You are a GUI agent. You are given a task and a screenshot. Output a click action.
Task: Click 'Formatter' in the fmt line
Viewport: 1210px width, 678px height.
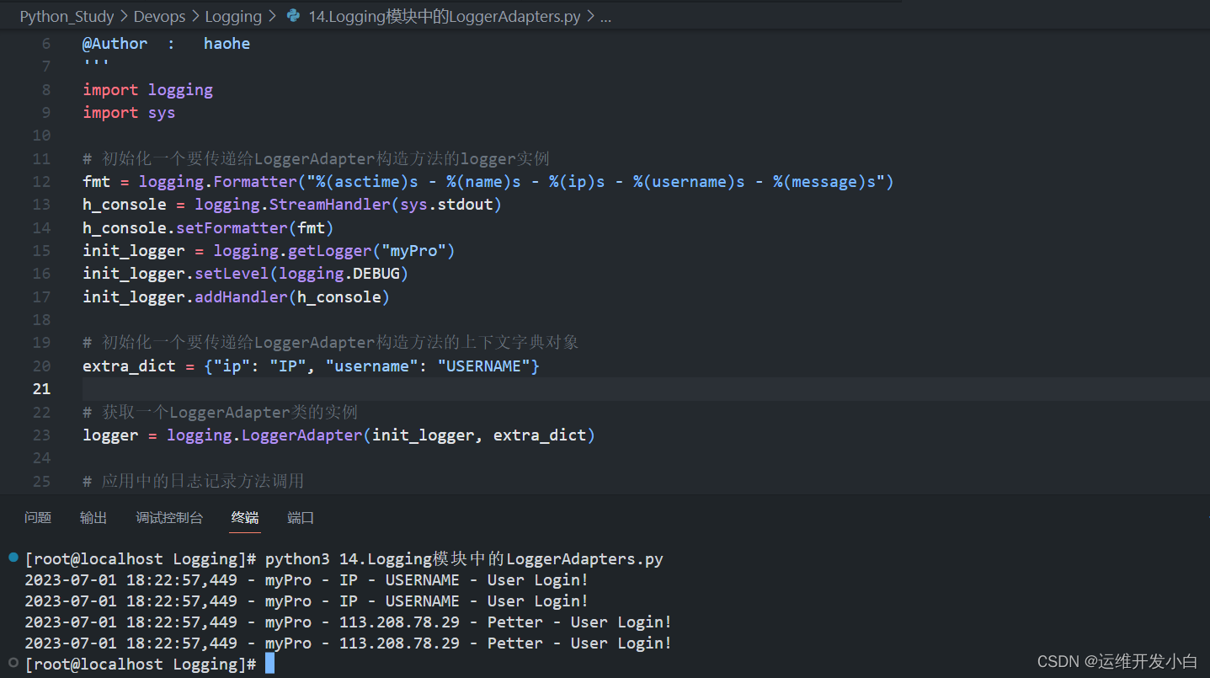(x=255, y=182)
